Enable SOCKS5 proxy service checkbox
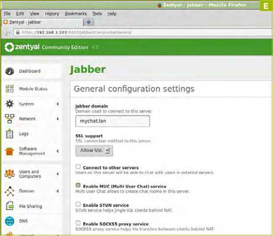Image resolution: width=273 pixels, height=236 pixels. (x=78, y=223)
